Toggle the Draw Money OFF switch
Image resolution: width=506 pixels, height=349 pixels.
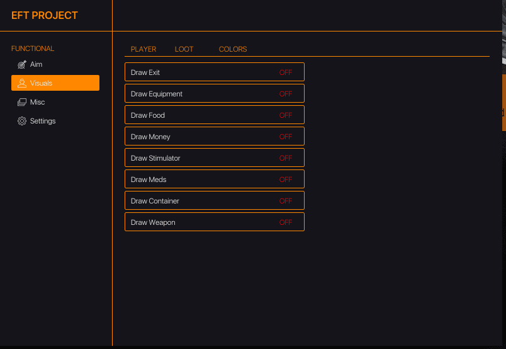coord(286,137)
